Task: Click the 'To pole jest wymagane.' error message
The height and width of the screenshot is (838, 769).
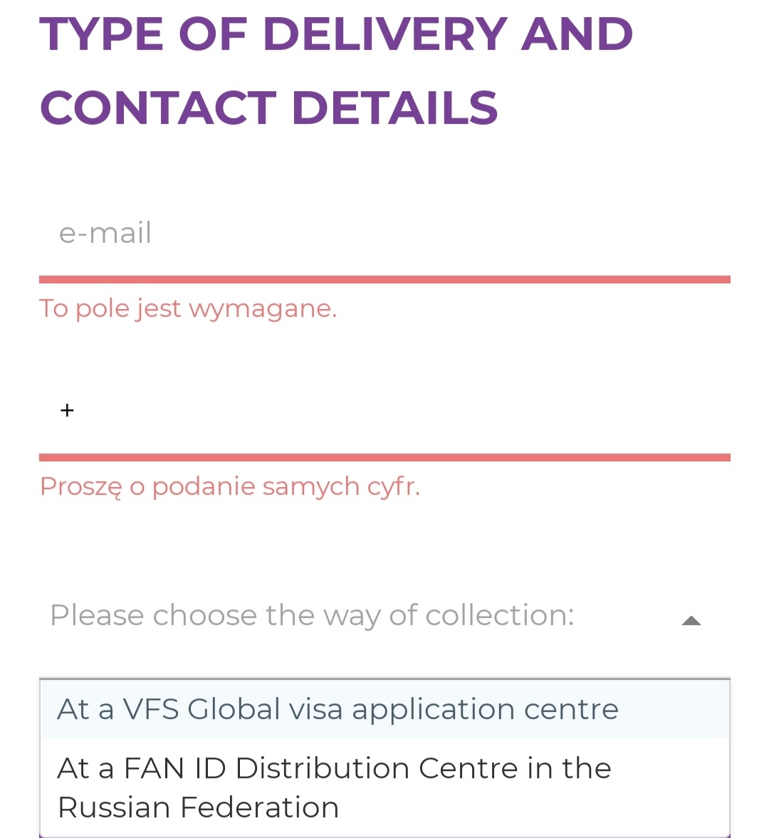Action: pyautogui.click(x=188, y=309)
